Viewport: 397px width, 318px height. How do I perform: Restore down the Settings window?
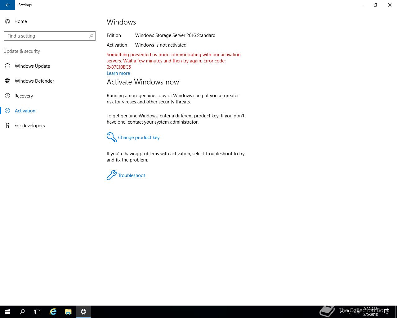click(376, 5)
